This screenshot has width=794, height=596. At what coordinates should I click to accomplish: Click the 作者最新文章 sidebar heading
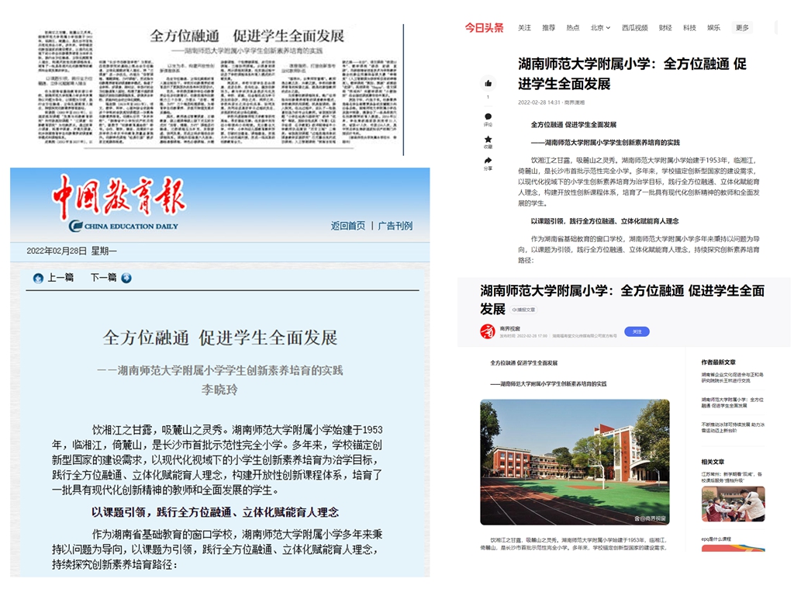(719, 362)
